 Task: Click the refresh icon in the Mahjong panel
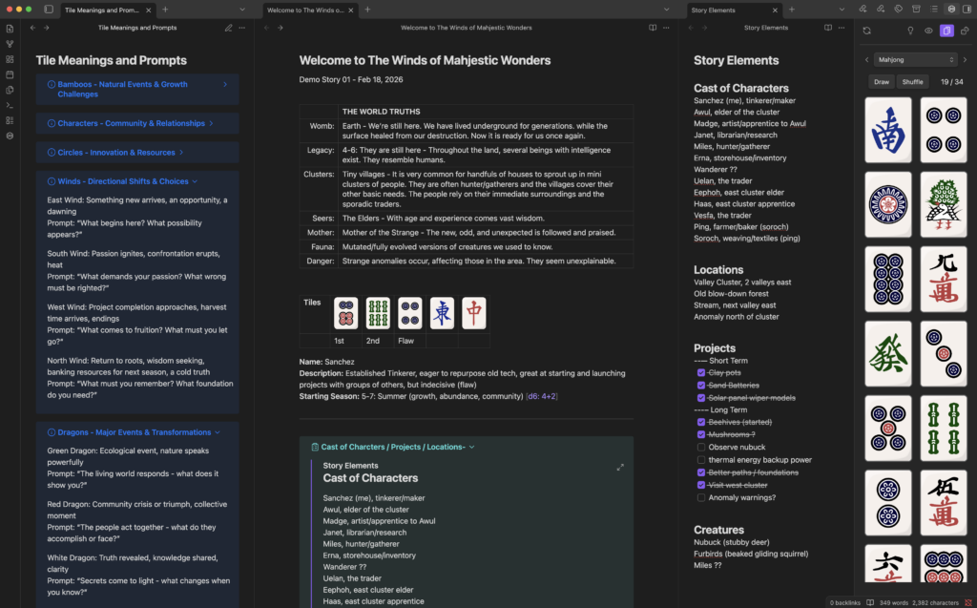pyautogui.click(x=866, y=31)
